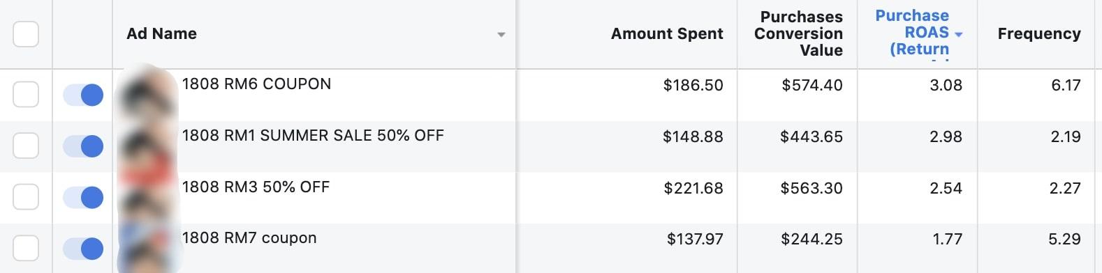Click the Purchase ROAS sort arrow
The height and width of the screenshot is (273, 1102).
pyautogui.click(x=958, y=34)
